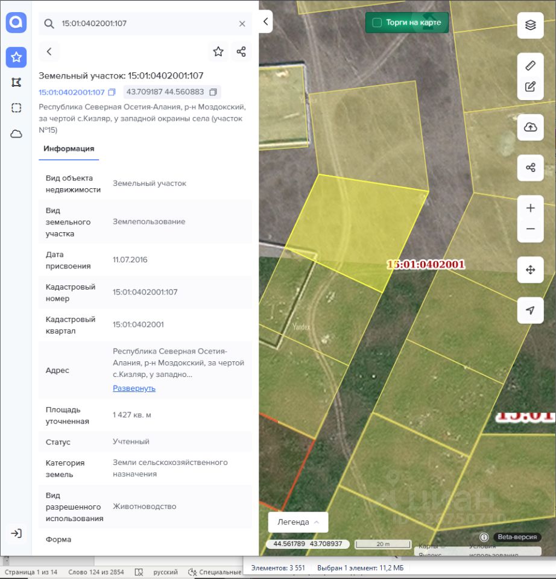Click the русский language indicator
The height and width of the screenshot is (579, 556).
click(x=165, y=572)
